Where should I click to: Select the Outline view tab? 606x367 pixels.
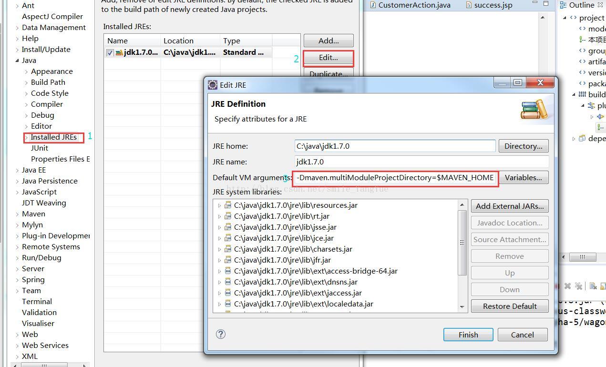581,5
